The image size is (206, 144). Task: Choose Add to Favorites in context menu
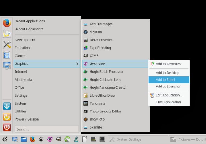tap(169, 64)
